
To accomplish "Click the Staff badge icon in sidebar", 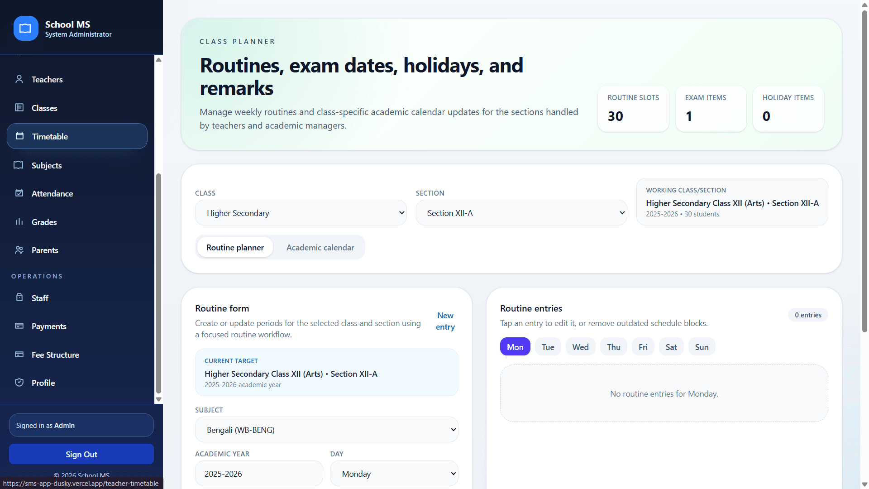I will click(x=19, y=297).
